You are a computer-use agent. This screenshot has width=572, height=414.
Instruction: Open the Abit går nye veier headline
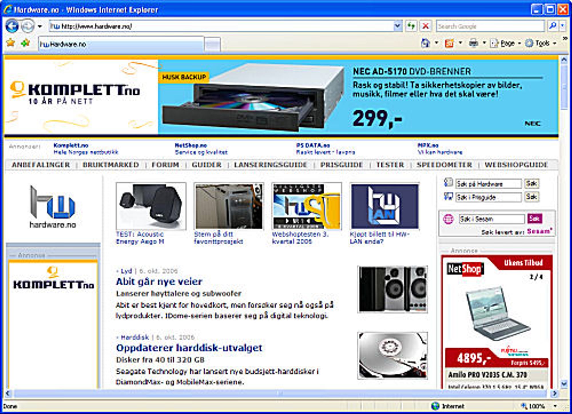[x=159, y=282]
